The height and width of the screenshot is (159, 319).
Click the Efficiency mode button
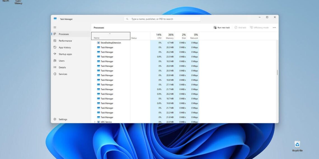point(259,28)
